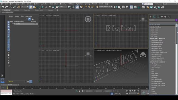Open the user account sign-in dropdown
The image size is (178, 100).
[x=147, y=4]
